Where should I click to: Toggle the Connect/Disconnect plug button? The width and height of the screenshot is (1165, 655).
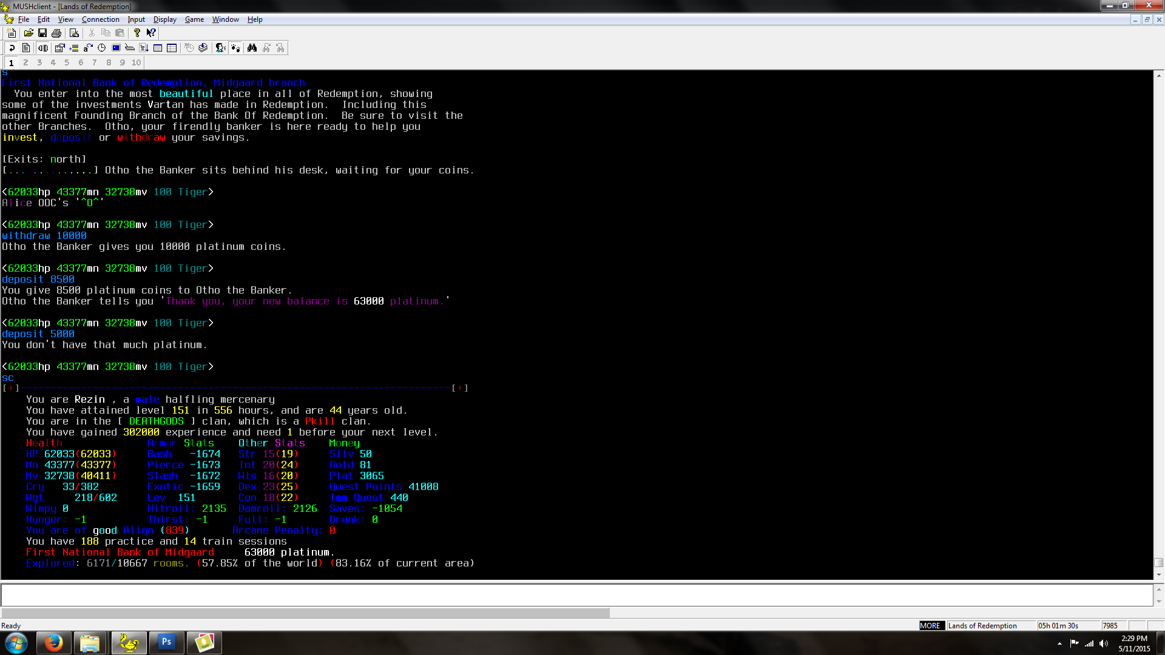(x=43, y=48)
